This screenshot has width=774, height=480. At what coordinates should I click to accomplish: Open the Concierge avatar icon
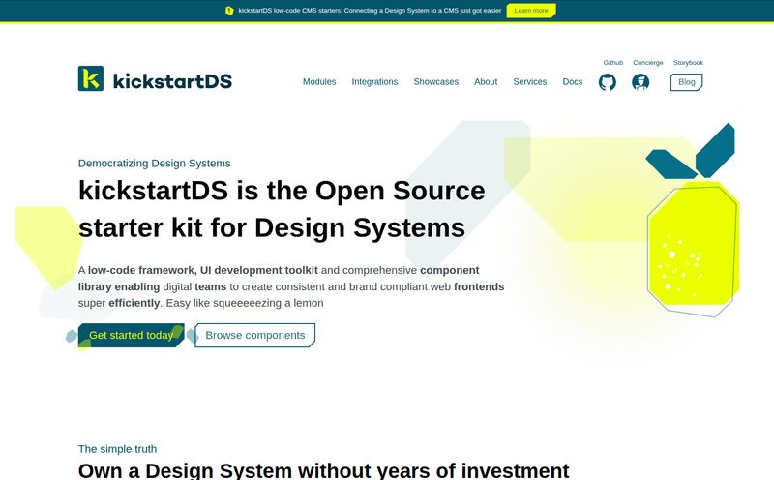[x=640, y=82]
